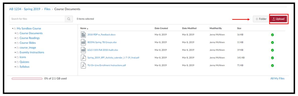The image size is (298, 96).
Task: Go to Files in the breadcrumb
Action: click(47, 9)
